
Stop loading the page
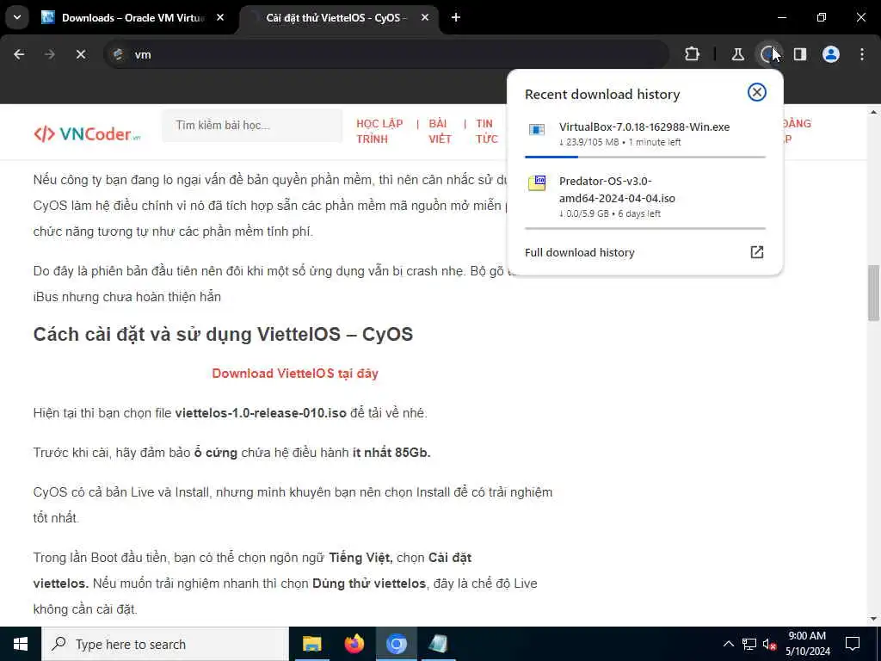(81, 54)
